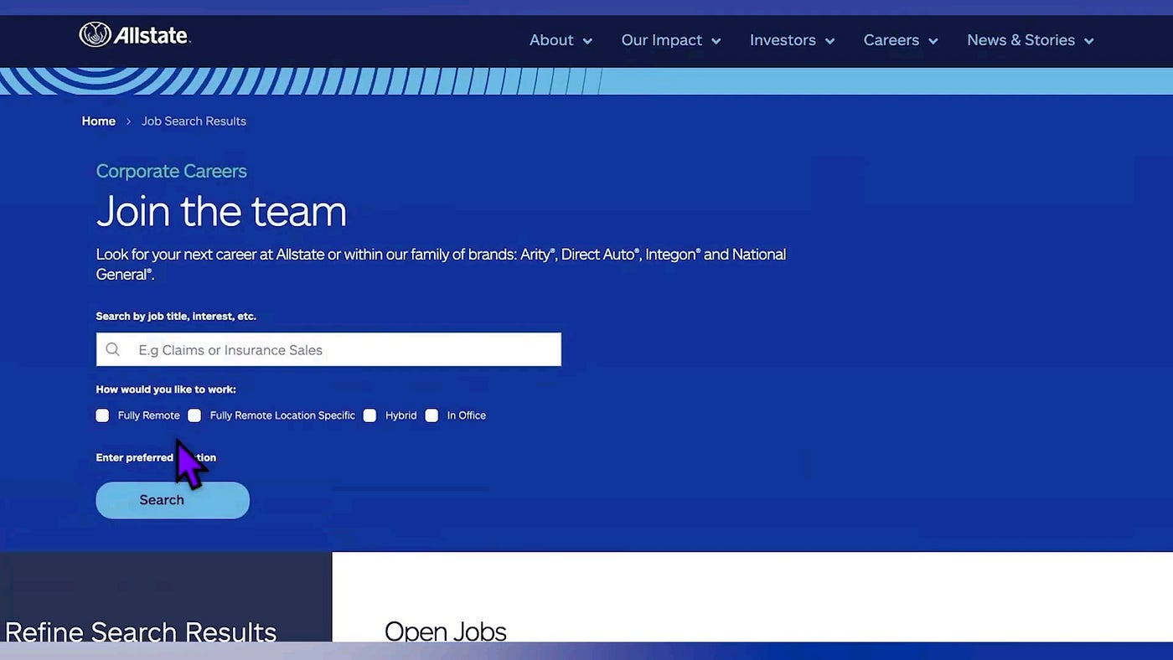
Task: Tick the Fully Remote checkbox
Action: (x=102, y=415)
